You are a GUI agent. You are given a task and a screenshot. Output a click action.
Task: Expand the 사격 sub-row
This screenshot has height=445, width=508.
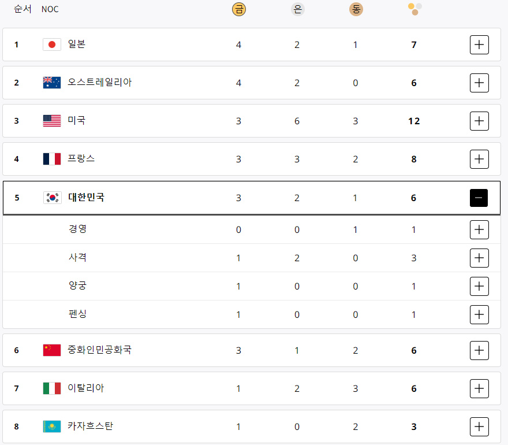pyautogui.click(x=479, y=258)
